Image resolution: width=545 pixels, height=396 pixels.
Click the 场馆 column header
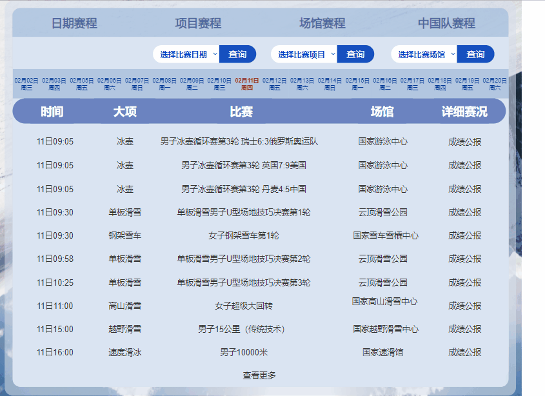coord(382,112)
